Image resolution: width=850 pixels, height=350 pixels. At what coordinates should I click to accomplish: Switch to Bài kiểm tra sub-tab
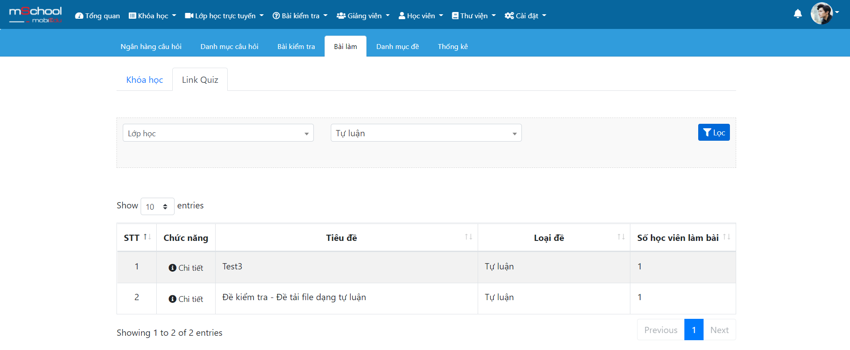pos(296,46)
